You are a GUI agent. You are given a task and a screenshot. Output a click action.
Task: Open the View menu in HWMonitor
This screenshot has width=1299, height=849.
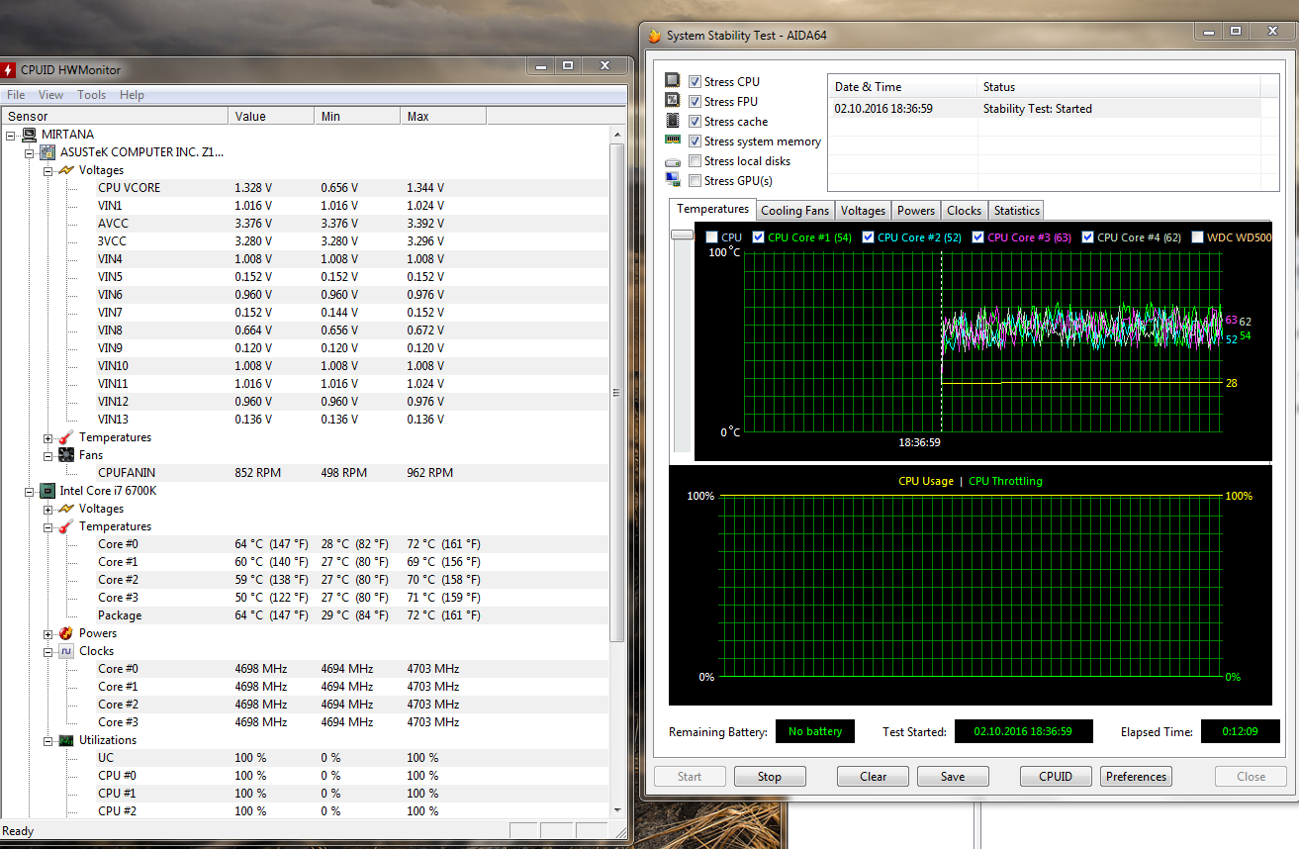click(50, 95)
